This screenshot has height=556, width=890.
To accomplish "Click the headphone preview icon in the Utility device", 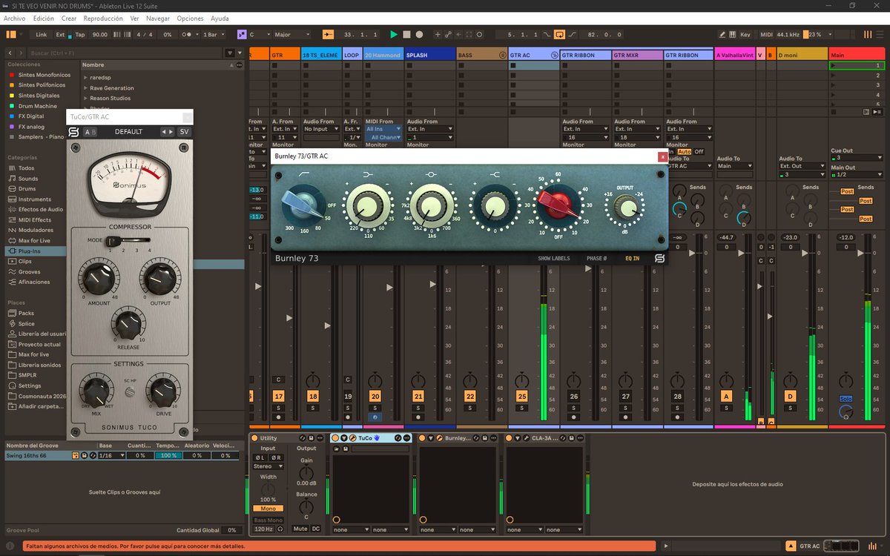I will pyautogui.click(x=281, y=528).
